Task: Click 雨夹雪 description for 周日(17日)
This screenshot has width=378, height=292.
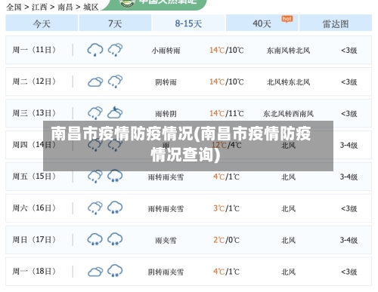Action: point(166,241)
